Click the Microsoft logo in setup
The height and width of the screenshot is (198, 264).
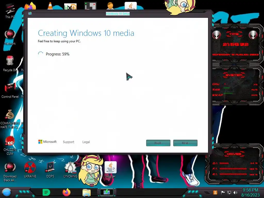47,142
